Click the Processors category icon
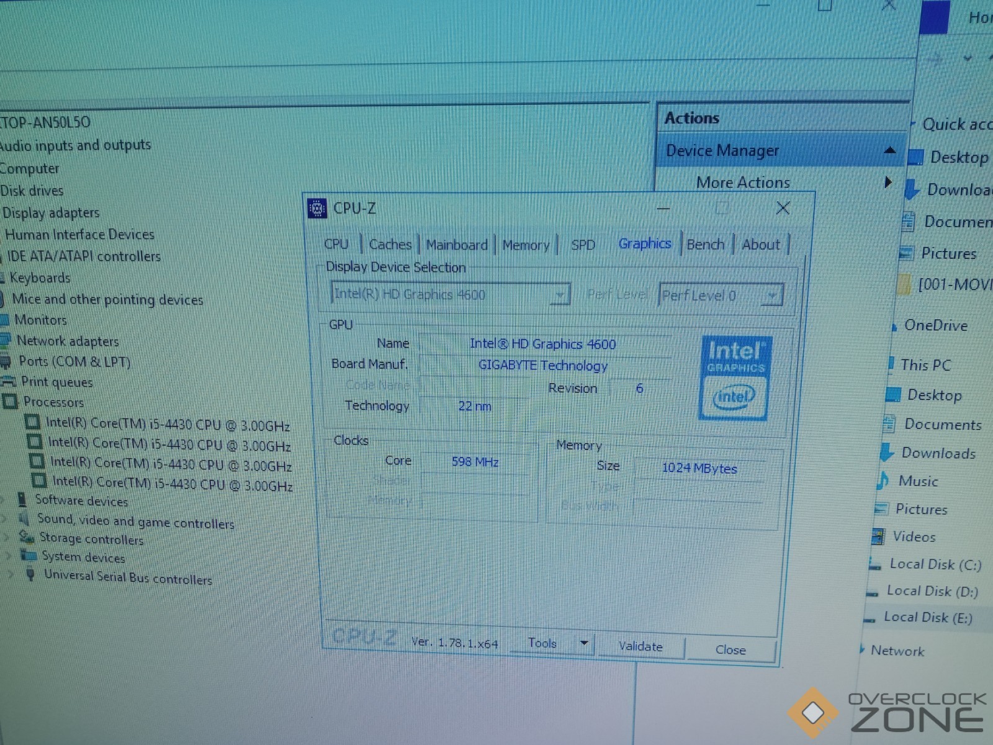The width and height of the screenshot is (993, 745). [10, 402]
